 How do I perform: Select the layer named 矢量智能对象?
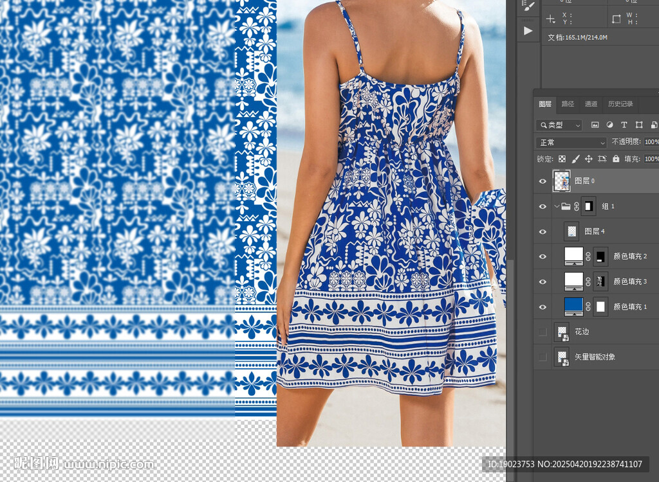click(595, 357)
